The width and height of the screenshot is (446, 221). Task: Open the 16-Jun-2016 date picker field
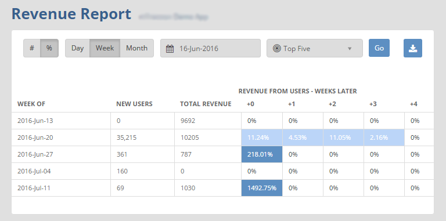[210, 48]
